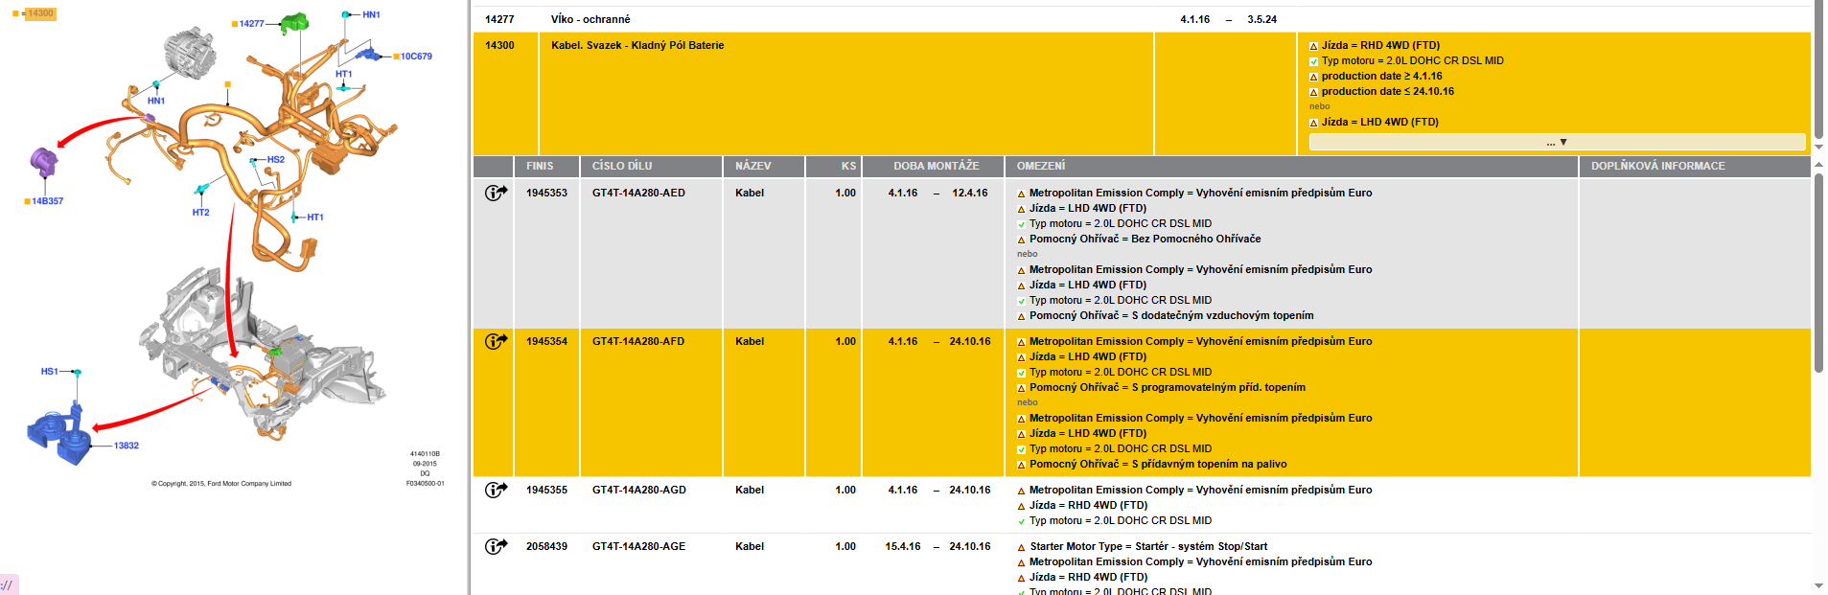The width and height of the screenshot is (1828, 595).
Task: Click the action icon for part 2058439
Action: (x=495, y=546)
